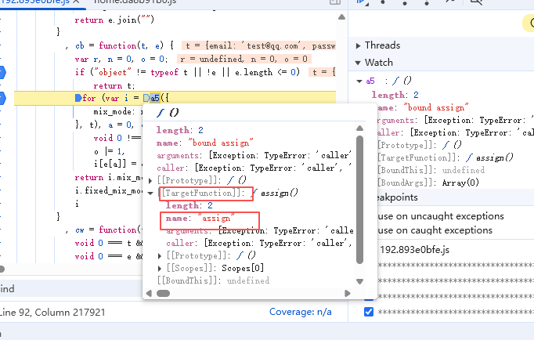Click nested length: 2 under TargetFunction

[x=189, y=205]
